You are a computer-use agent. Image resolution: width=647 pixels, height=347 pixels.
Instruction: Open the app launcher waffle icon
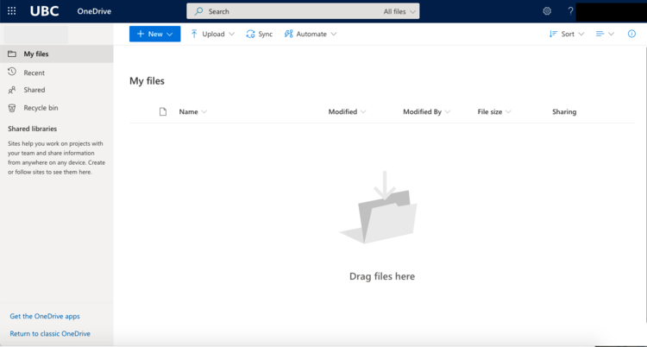12,11
